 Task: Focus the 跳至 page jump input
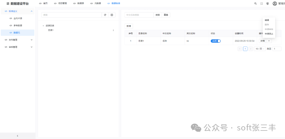(277, 49)
